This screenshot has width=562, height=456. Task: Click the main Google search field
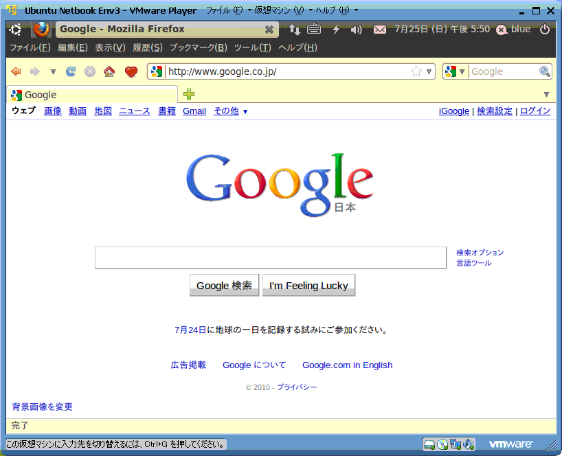coord(271,258)
